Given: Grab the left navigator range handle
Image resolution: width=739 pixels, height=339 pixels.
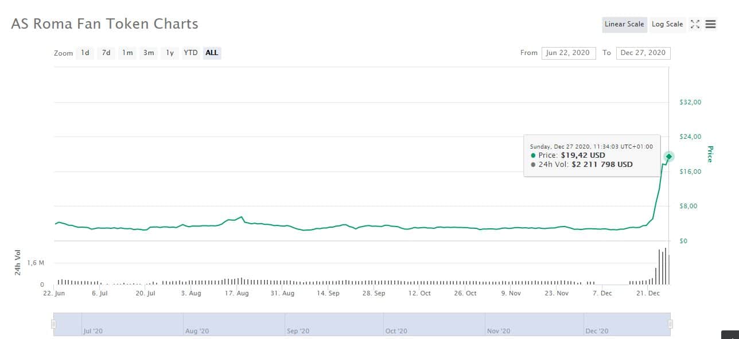Looking at the screenshot, I should pos(54,324).
